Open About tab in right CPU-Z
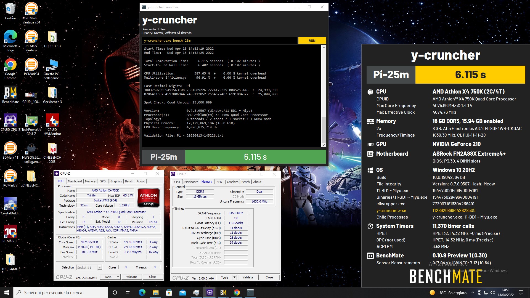Image resolution: width=530 pixels, height=298 pixels. pyautogui.click(x=257, y=182)
